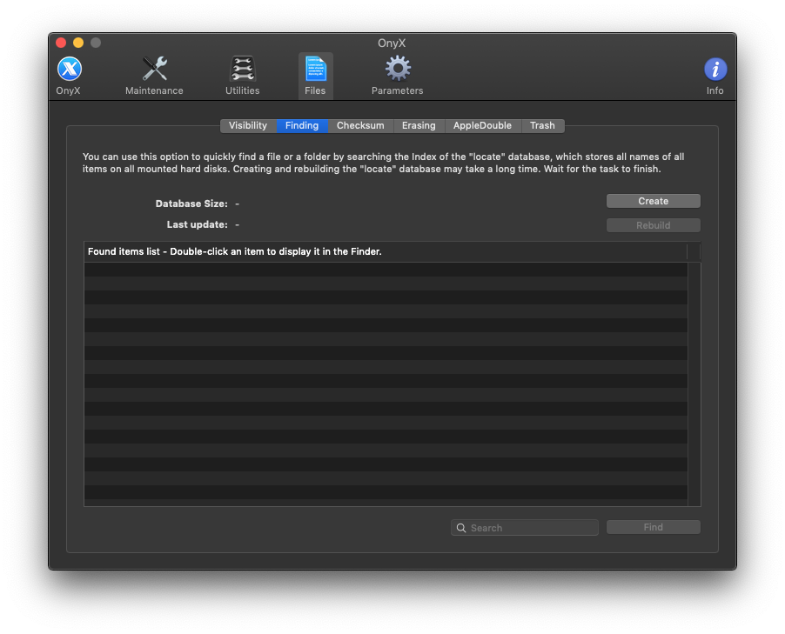This screenshot has width=785, height=634.
Task: Open the Checksum tab
Action: click(360, 126)
